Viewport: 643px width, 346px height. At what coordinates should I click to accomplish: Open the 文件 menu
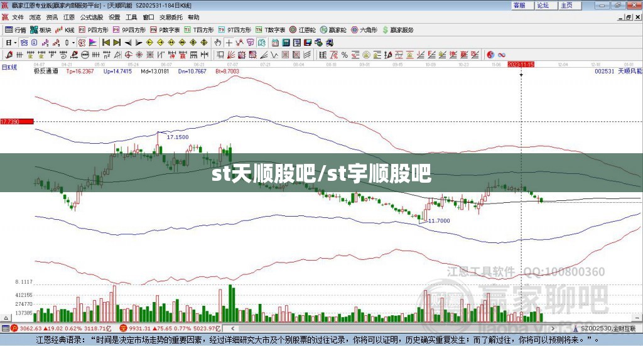[18, 17]
